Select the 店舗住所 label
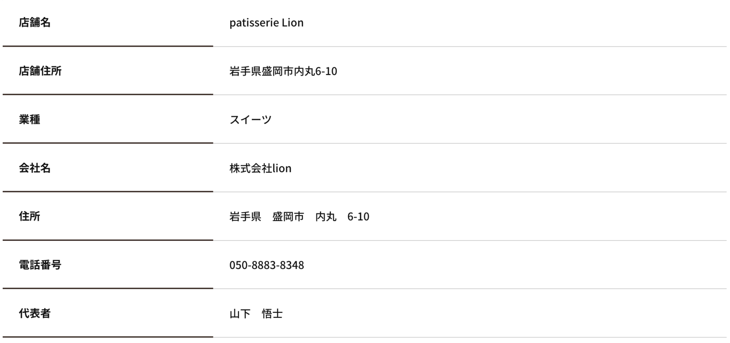The image size is (730, 343). point(40,71)
